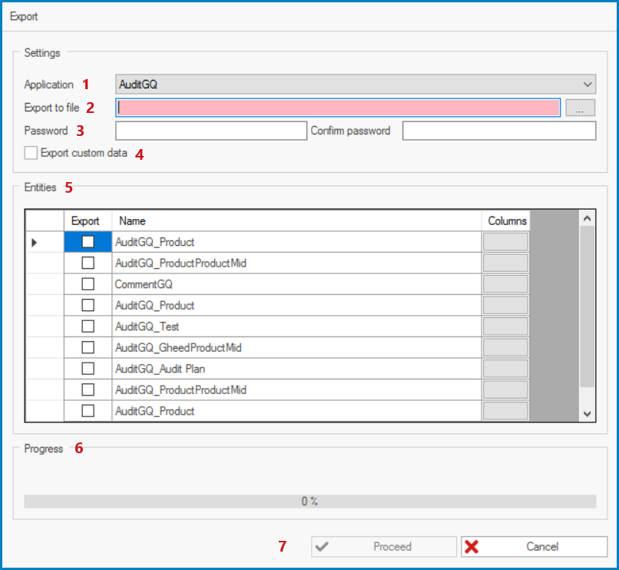The image size is (619, 570).
Task: Open Columns button for AuditGQ_GheedProductMid row
Action: click(x=505, y=347)
